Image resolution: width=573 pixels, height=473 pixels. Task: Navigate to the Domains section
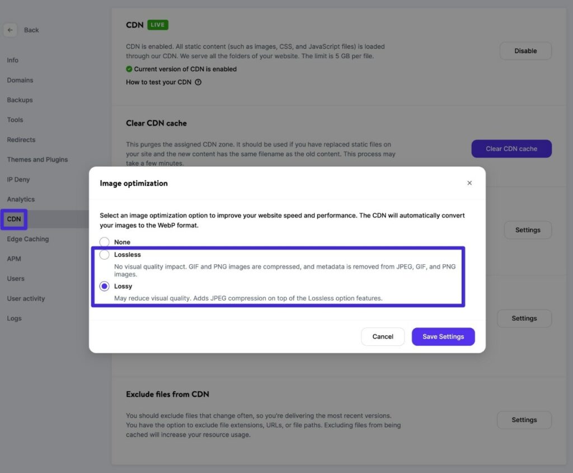(x=20, y=80)
